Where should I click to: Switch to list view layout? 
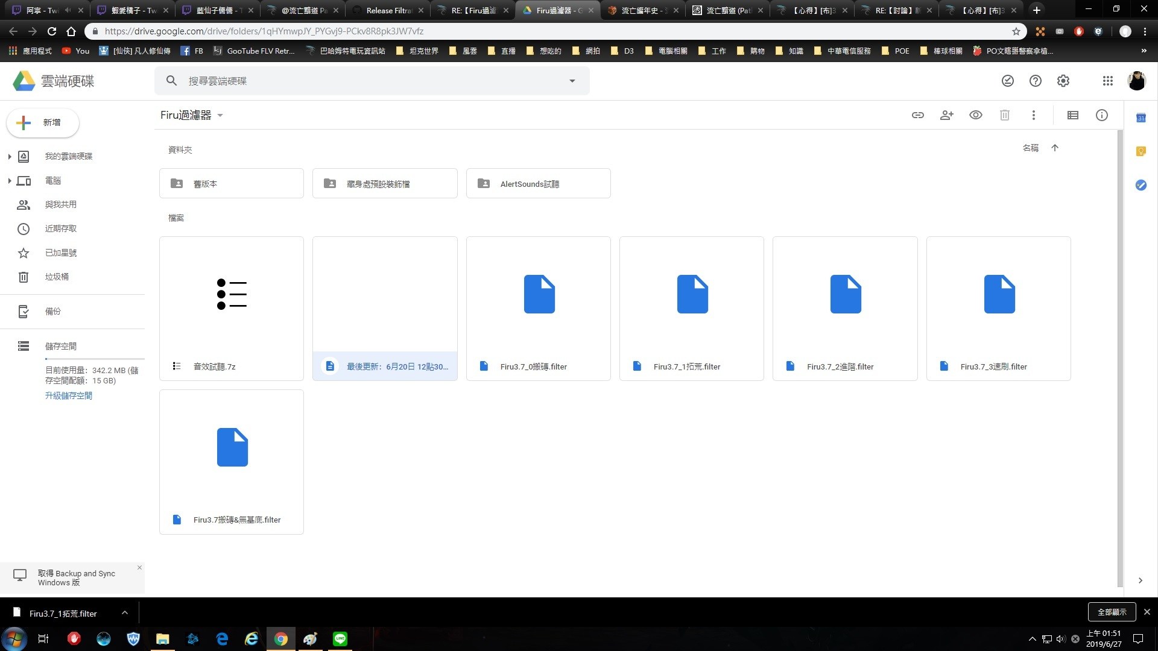[x=1072, y=115]
